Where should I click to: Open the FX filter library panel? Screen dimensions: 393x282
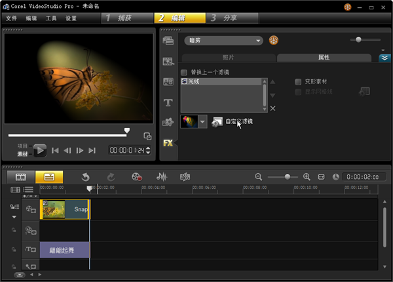tap(168, 142)
